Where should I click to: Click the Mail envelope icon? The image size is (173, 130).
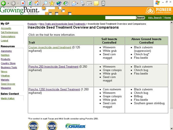pos(74,3)
